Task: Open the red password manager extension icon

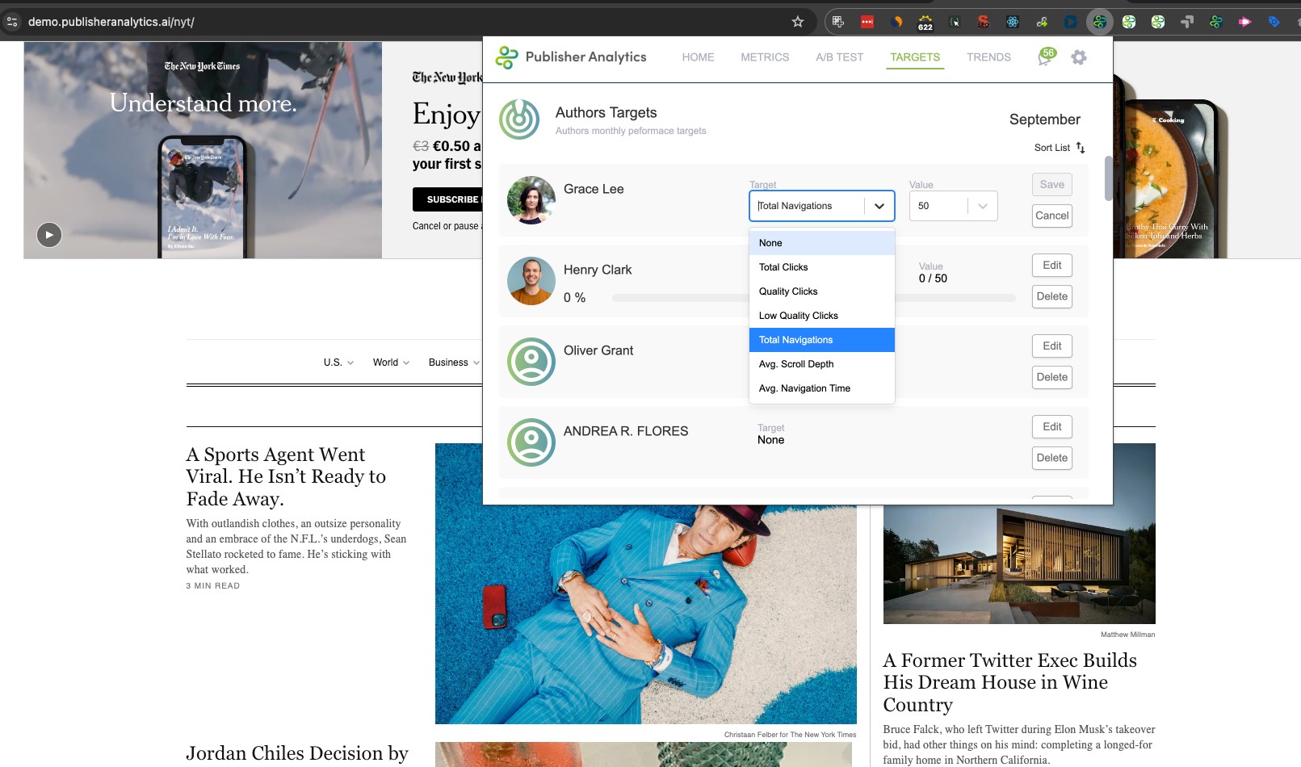Action: (867, 22)
